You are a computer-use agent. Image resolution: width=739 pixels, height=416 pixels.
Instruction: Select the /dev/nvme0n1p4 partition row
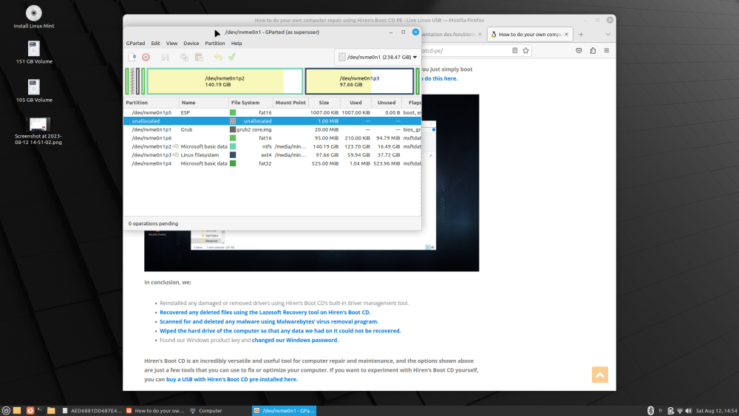[273, 163]
